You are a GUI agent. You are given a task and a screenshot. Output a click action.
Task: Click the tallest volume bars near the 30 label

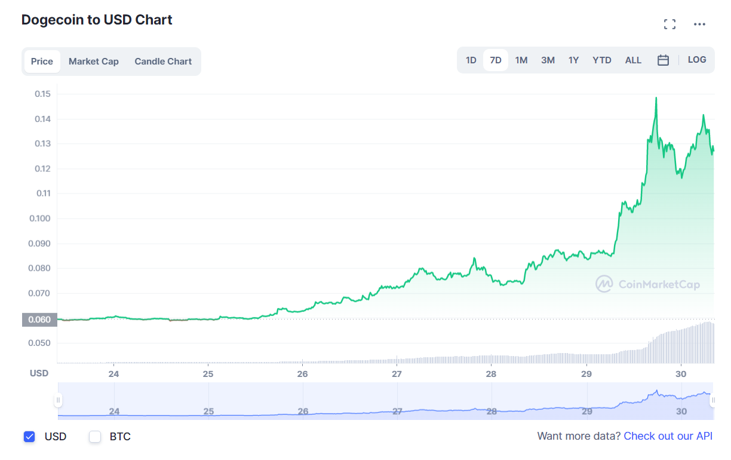(x=707, y=343)
